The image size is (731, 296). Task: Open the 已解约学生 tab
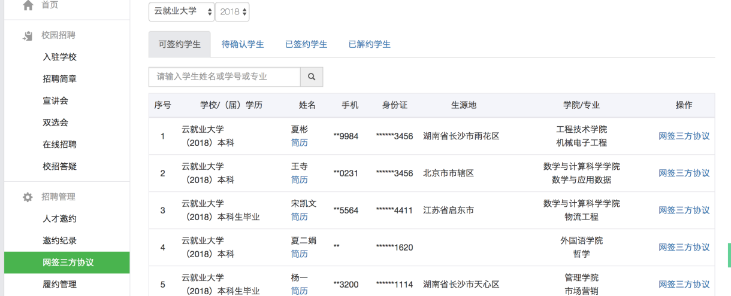tap(370, 44)
